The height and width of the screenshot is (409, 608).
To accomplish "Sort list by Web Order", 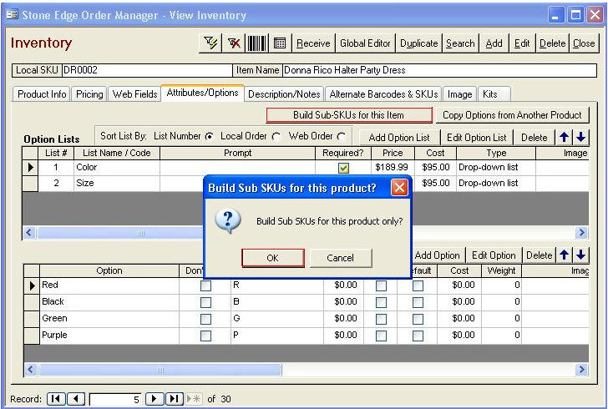I will (342, 136).
